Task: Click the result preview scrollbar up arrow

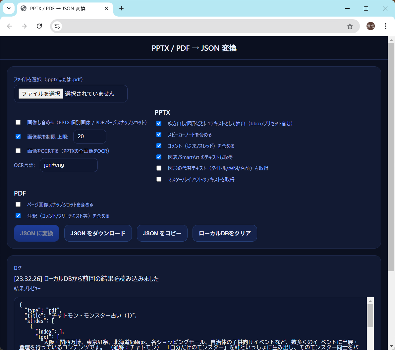Action: [x=370, y=301]
